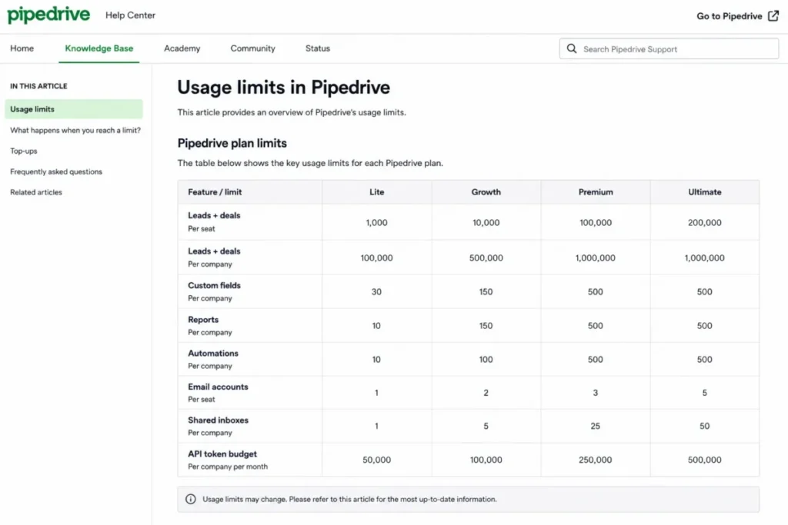Click the 10,000 Growth leads per seat cell
788x525 pixels.
[486, 222]
